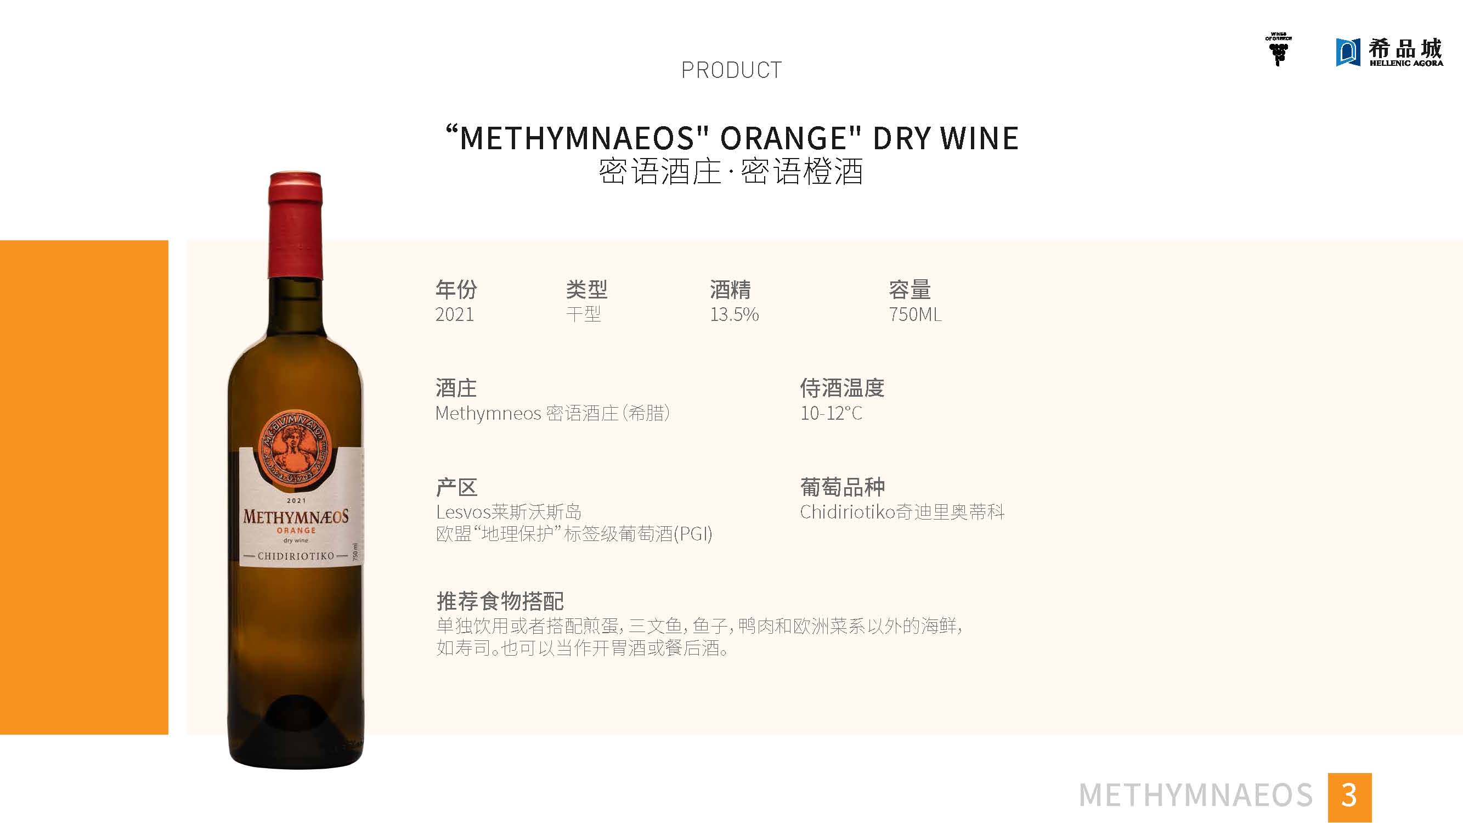
Task: Click the vintage value 2021
Action: (x=454, y=314)
